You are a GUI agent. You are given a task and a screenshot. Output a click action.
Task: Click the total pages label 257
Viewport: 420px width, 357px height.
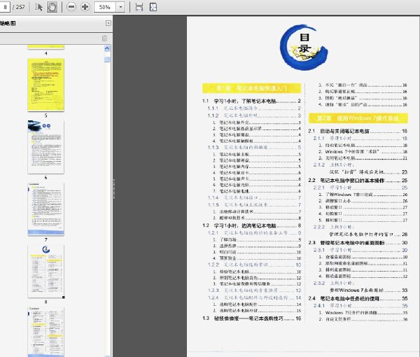click(20, 7)
